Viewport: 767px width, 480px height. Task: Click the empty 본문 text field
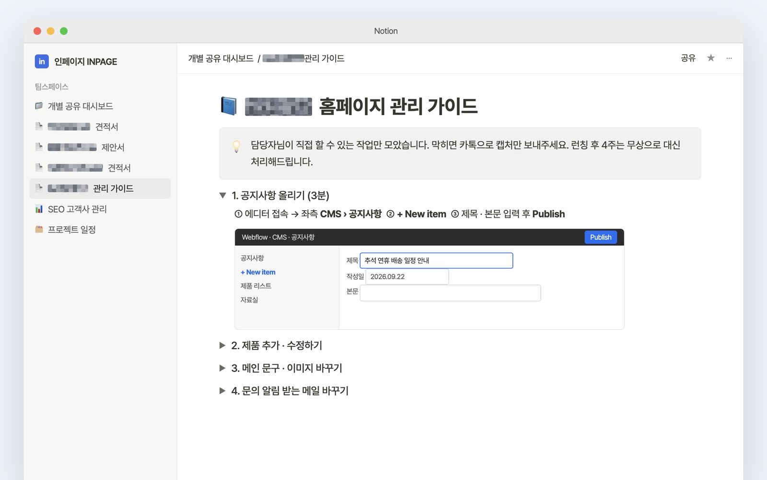click(x=450, y=293)
